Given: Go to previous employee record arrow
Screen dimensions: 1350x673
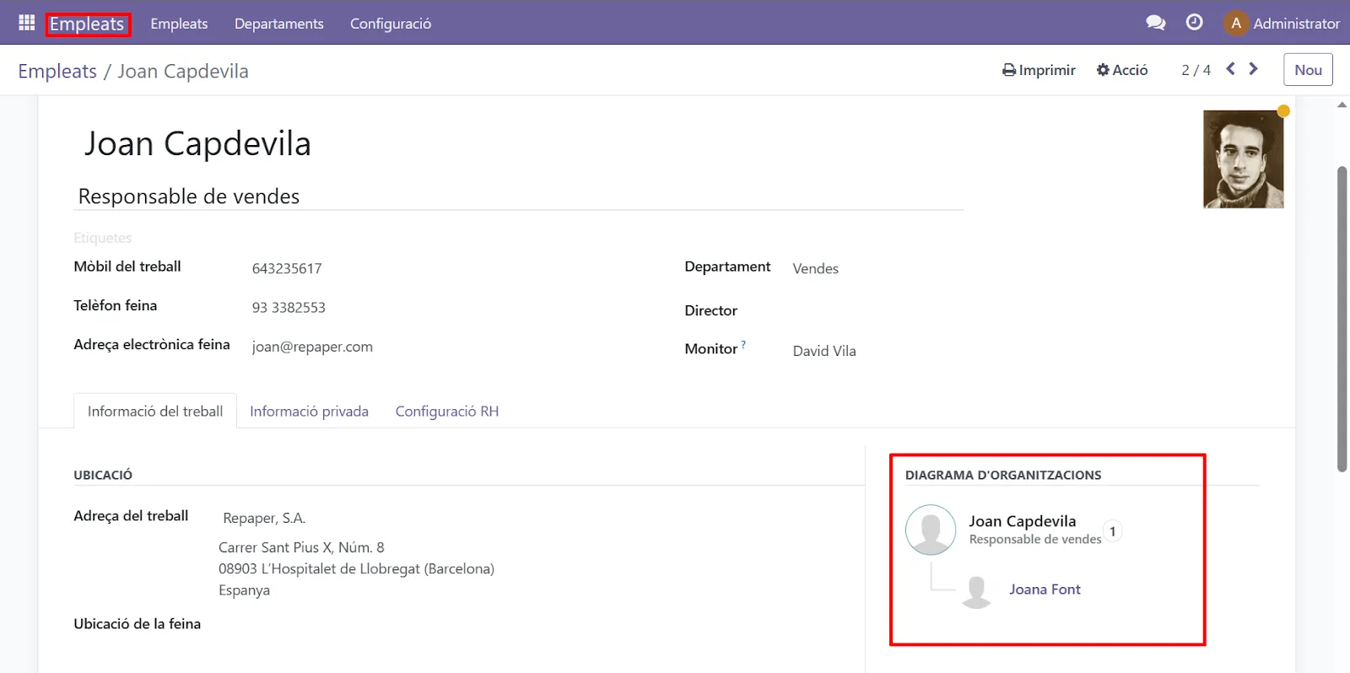Looking at the screenshot, I should coord(1230,69).
